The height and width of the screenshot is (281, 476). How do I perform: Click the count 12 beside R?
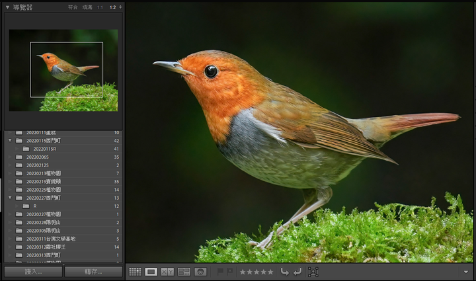click(x=116, y=206)
